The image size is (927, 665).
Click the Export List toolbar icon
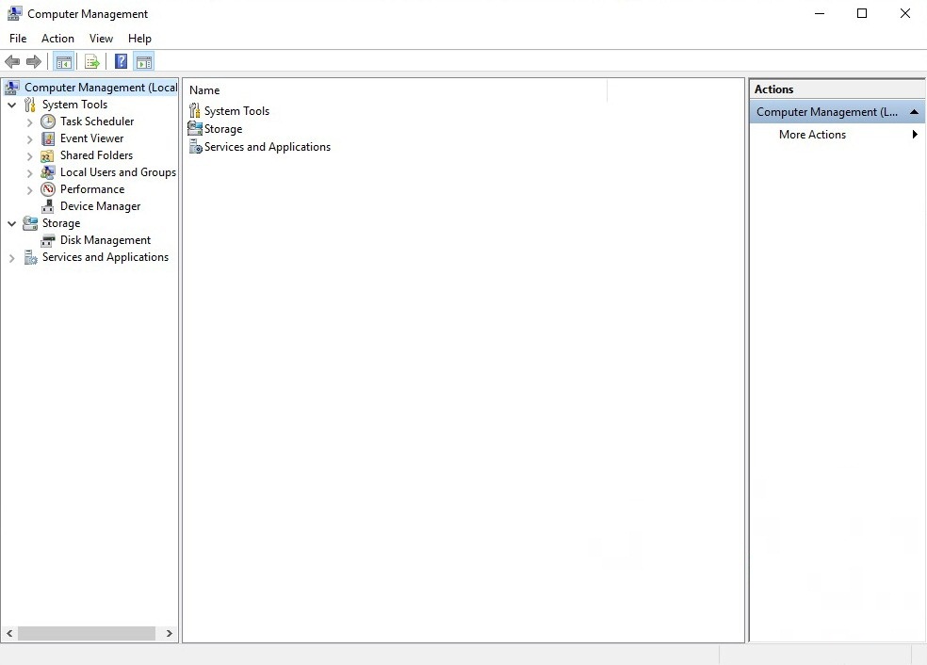click(x=91, y=62)
